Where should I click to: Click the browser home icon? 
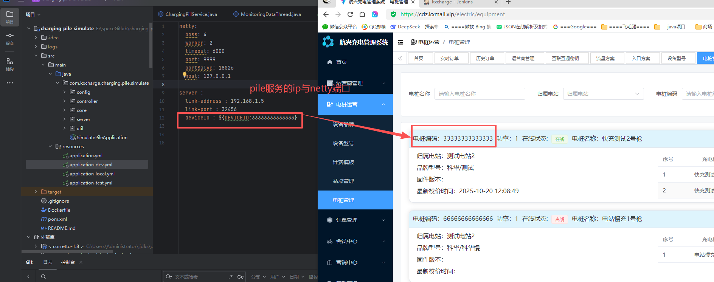coord(362,14)
